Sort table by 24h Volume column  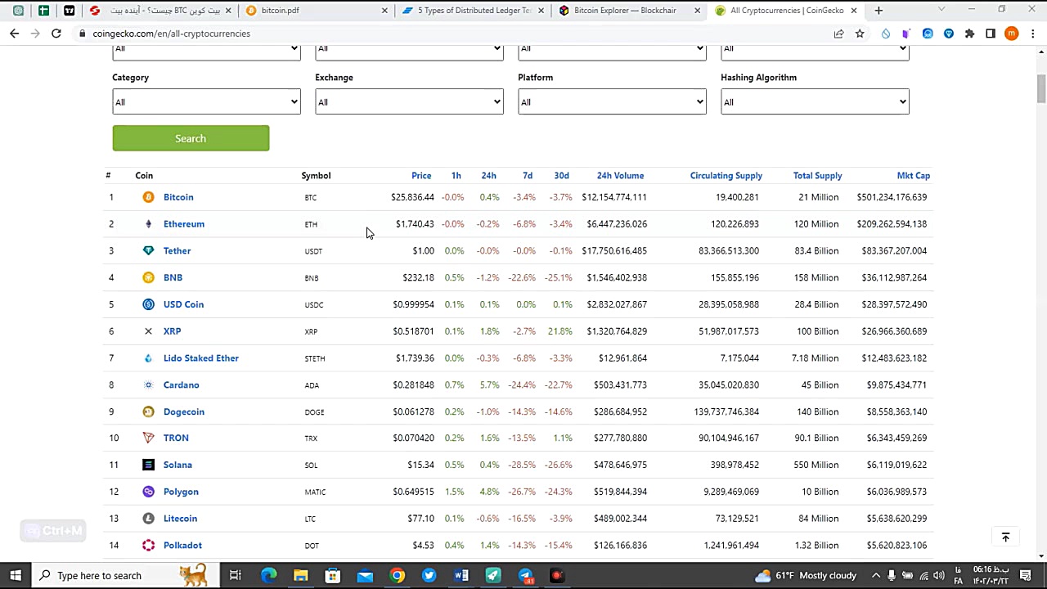(620, 176)
